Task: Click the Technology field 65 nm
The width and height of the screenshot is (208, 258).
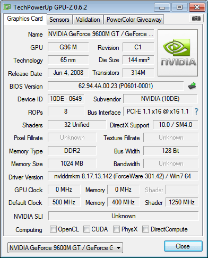Action: 68,60
